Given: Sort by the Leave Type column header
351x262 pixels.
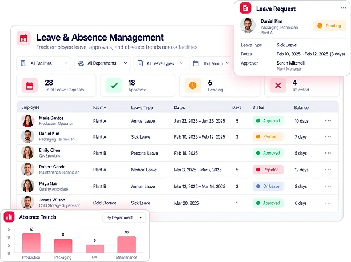Looking at the screenshot, I should pos(142,107).
